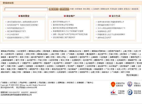The width and height of the screenshot is (142, 104).
Task: Open friend link 嘉兴房产超市网
Action: coord(37,57)
